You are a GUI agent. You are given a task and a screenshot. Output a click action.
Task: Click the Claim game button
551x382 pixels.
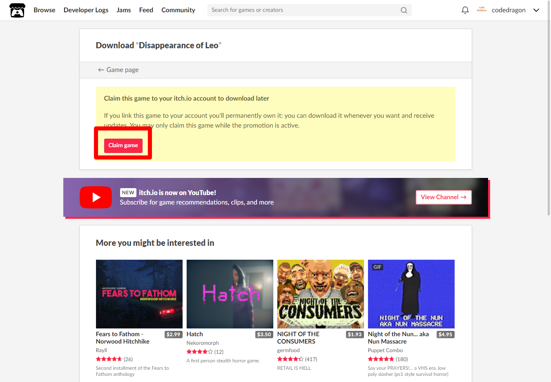click(123, 146)
